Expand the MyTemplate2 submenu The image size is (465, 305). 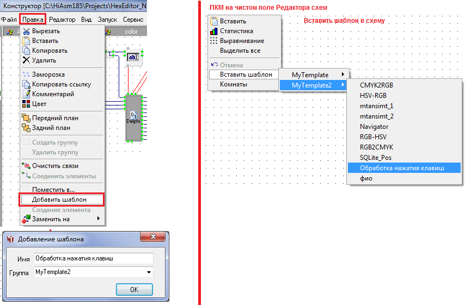[x=342, y=85]
